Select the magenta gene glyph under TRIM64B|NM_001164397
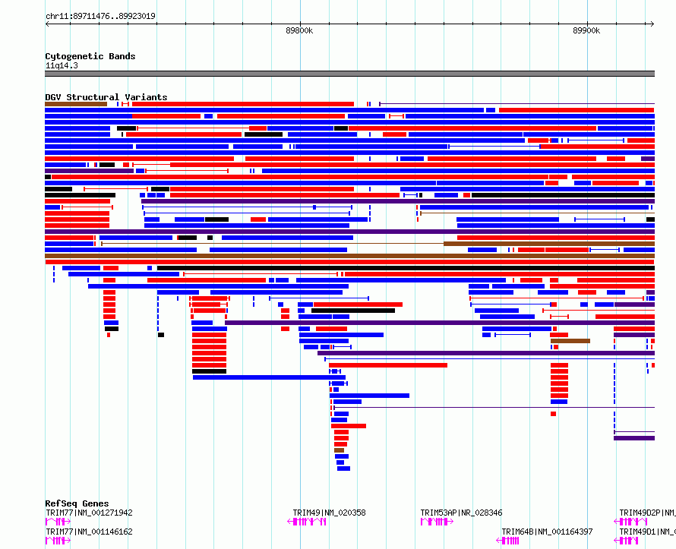676x549 pixels. (x=507, y=541)
